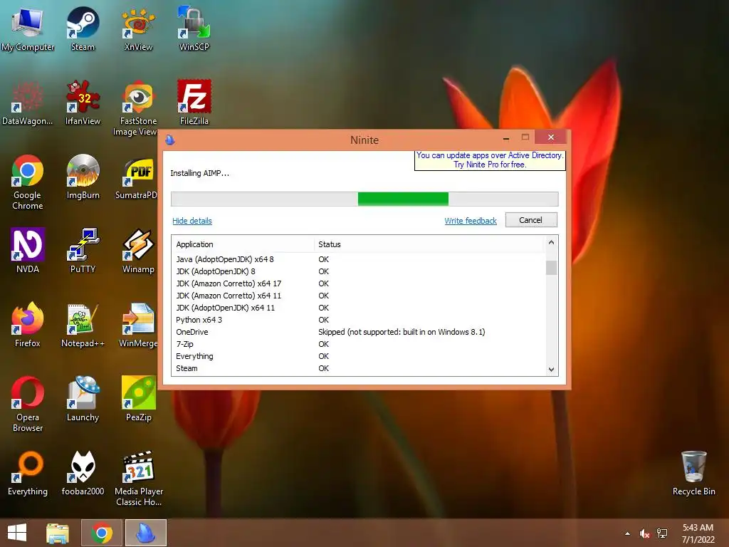Click the Installing AIMP status text

click(x=199, y=173)
